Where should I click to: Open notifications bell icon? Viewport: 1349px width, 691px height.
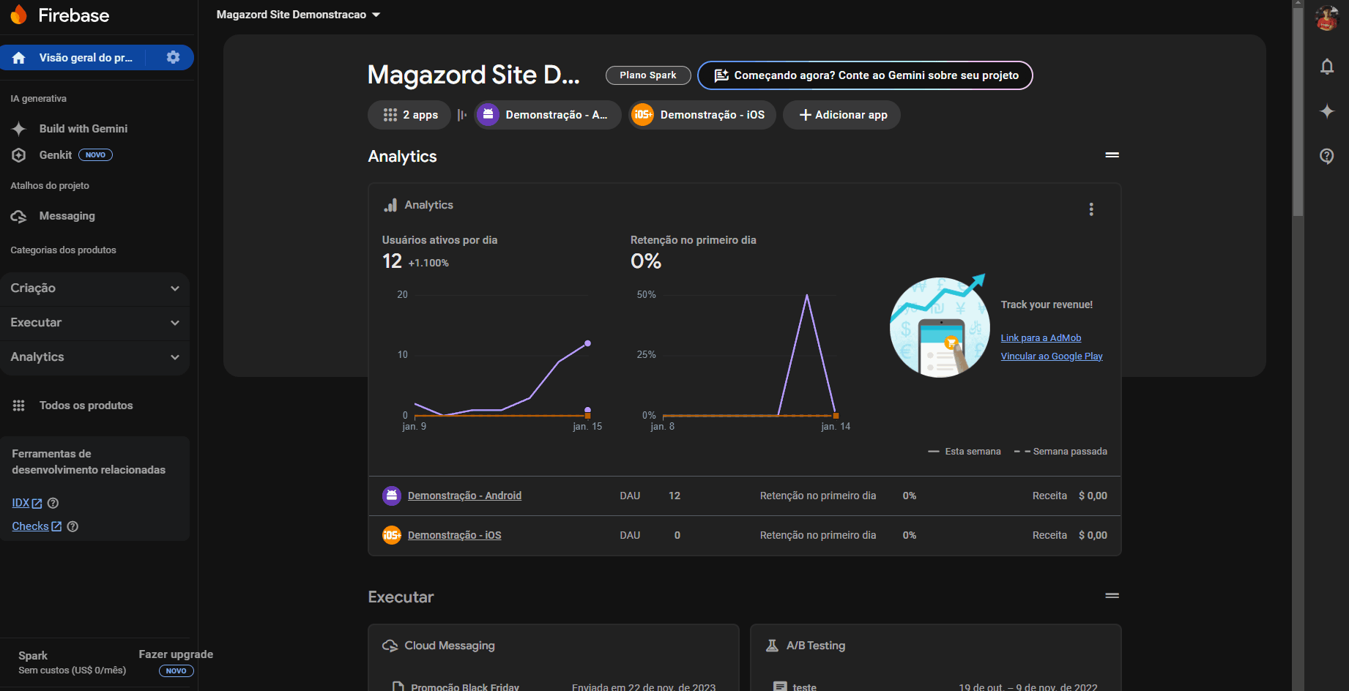1326,67
